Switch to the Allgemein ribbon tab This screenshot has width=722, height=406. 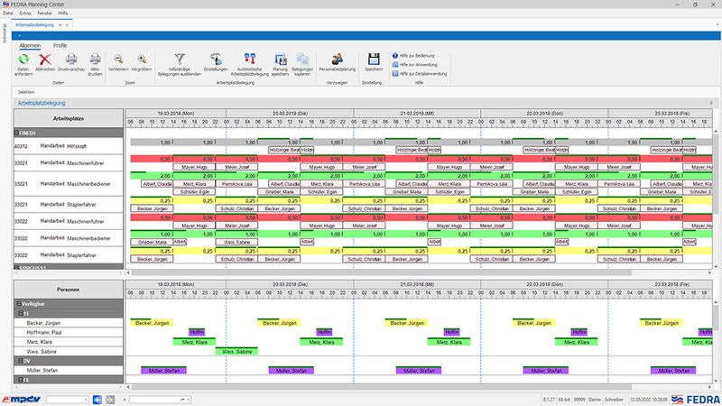30,46
